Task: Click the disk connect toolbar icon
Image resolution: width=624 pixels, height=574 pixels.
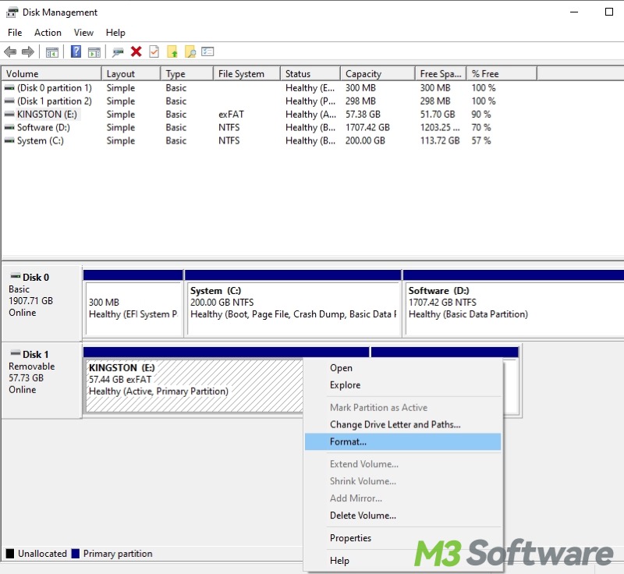Action: 118,52
